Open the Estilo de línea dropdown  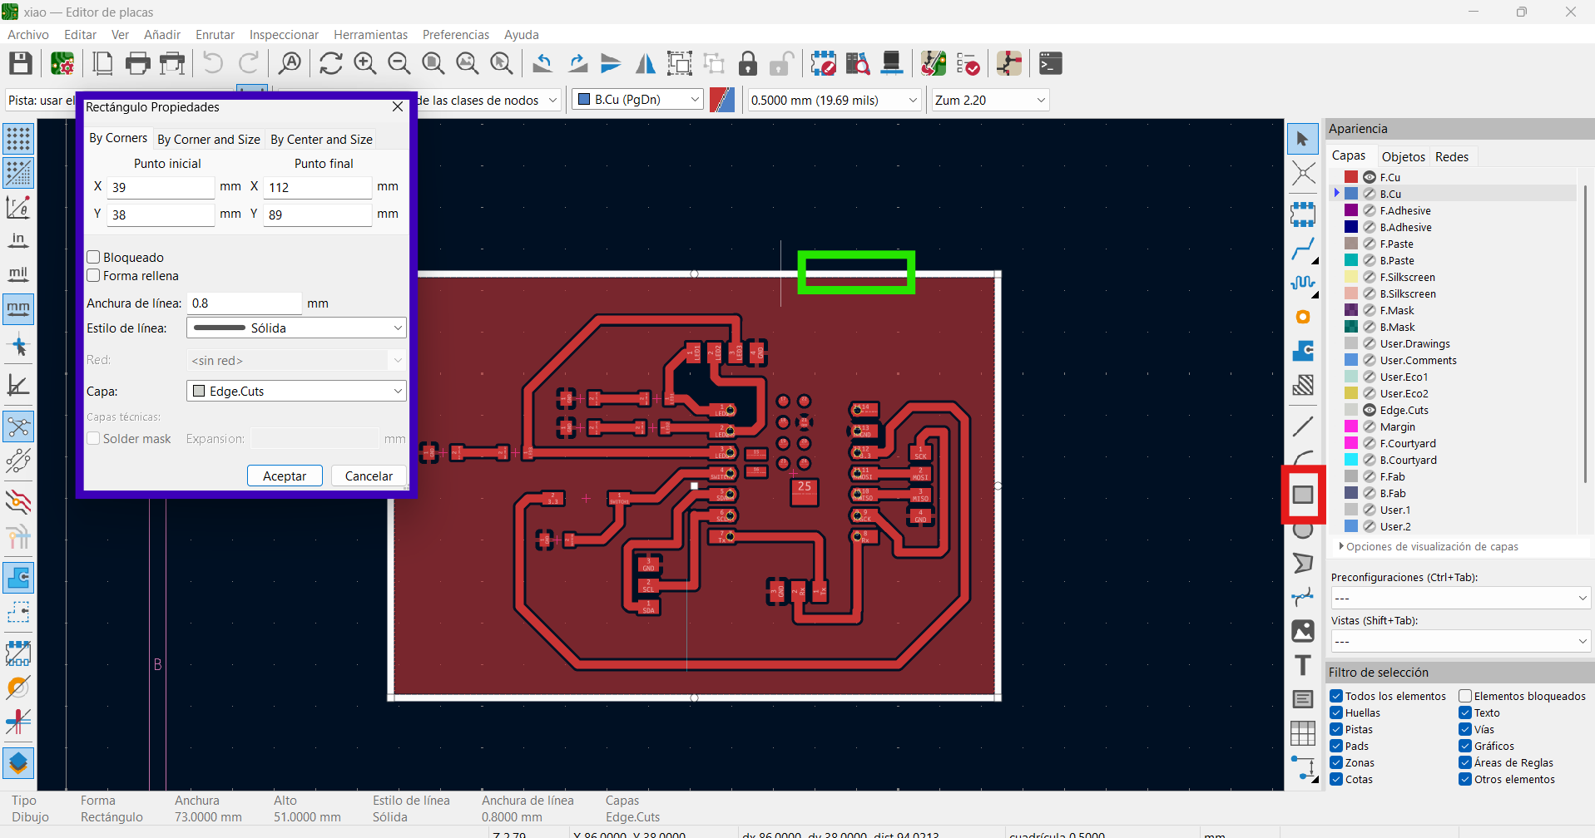tap(296, 328)
